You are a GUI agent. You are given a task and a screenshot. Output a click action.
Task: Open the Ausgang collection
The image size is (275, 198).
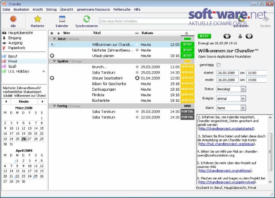(15, 43)
